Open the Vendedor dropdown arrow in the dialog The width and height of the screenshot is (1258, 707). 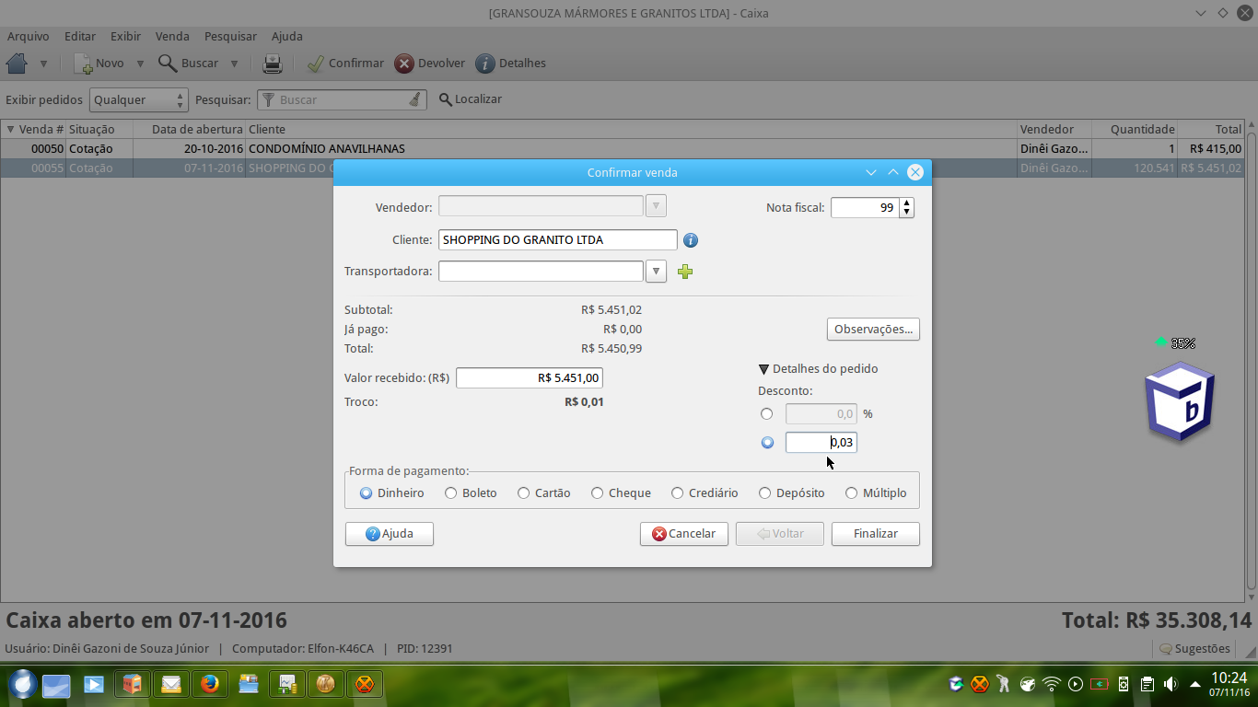pyautogui.click(x=656, y=205)
